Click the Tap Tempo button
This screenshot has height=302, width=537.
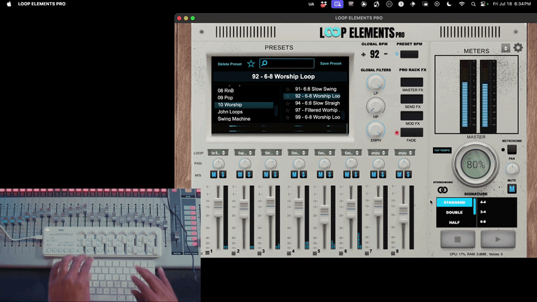[442, 150]
